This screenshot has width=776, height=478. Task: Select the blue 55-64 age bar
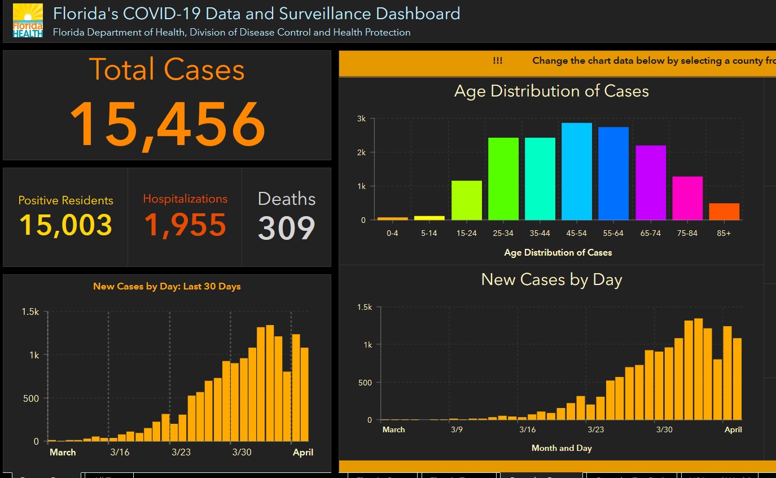[613, 173]
